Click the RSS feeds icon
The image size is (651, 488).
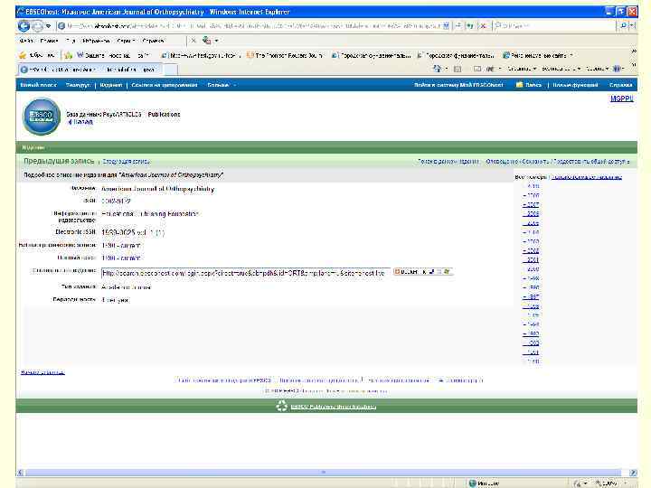pyautogui.click(x=458, y=69)
